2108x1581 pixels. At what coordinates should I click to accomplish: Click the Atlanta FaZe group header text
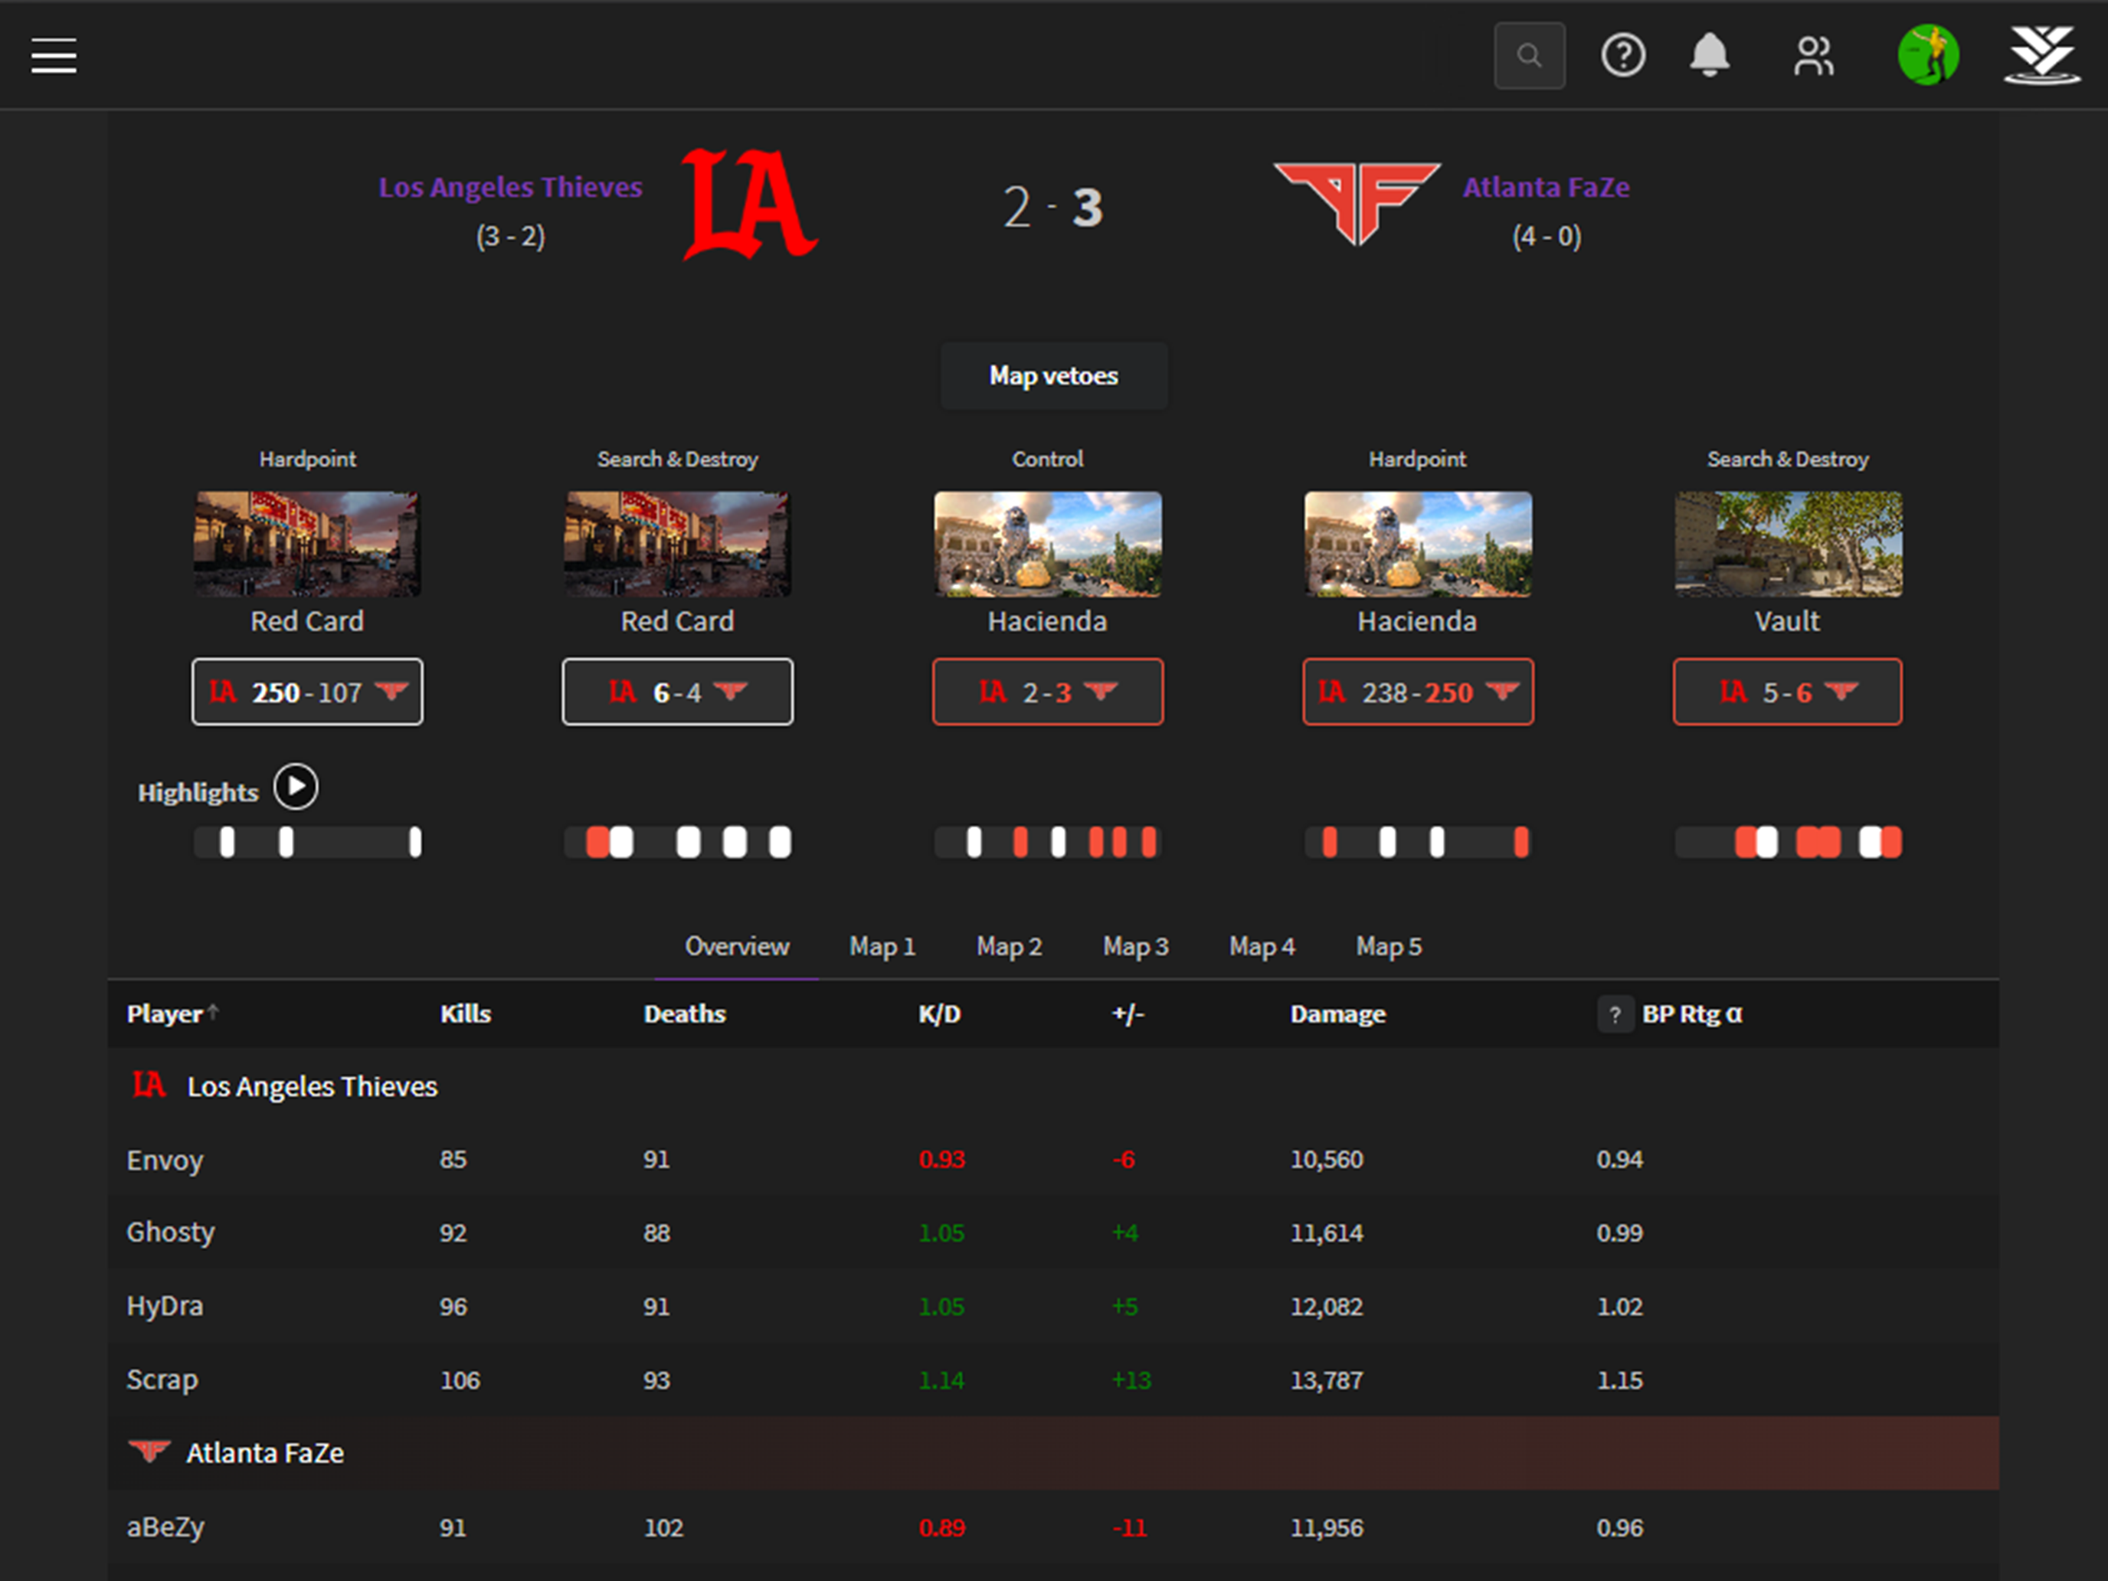pyautogui.click(x=265, y=1452)
